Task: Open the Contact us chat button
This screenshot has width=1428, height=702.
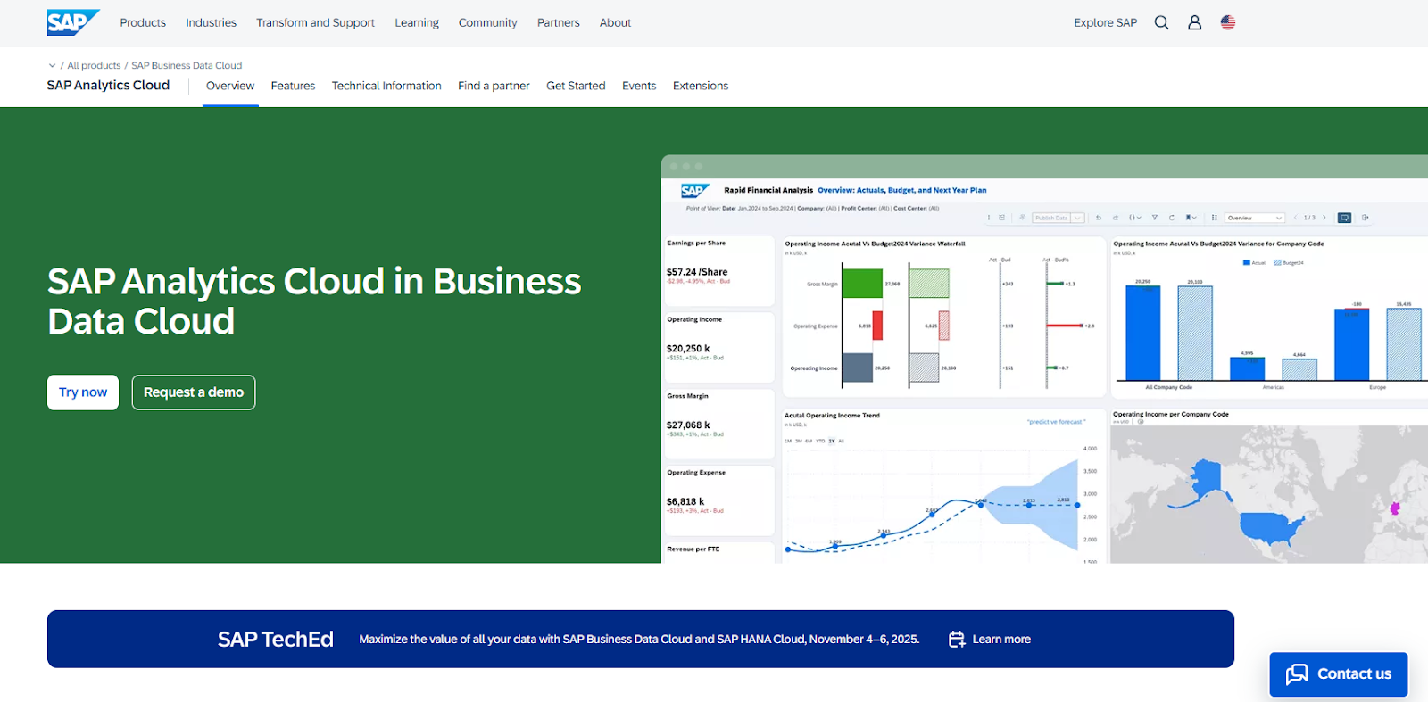Action: point(1339,674)
